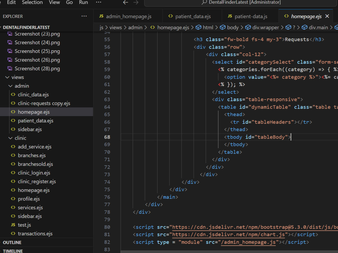
Task: Open the Edit menu
Action: pyautogui.click(x=11, y=2)
